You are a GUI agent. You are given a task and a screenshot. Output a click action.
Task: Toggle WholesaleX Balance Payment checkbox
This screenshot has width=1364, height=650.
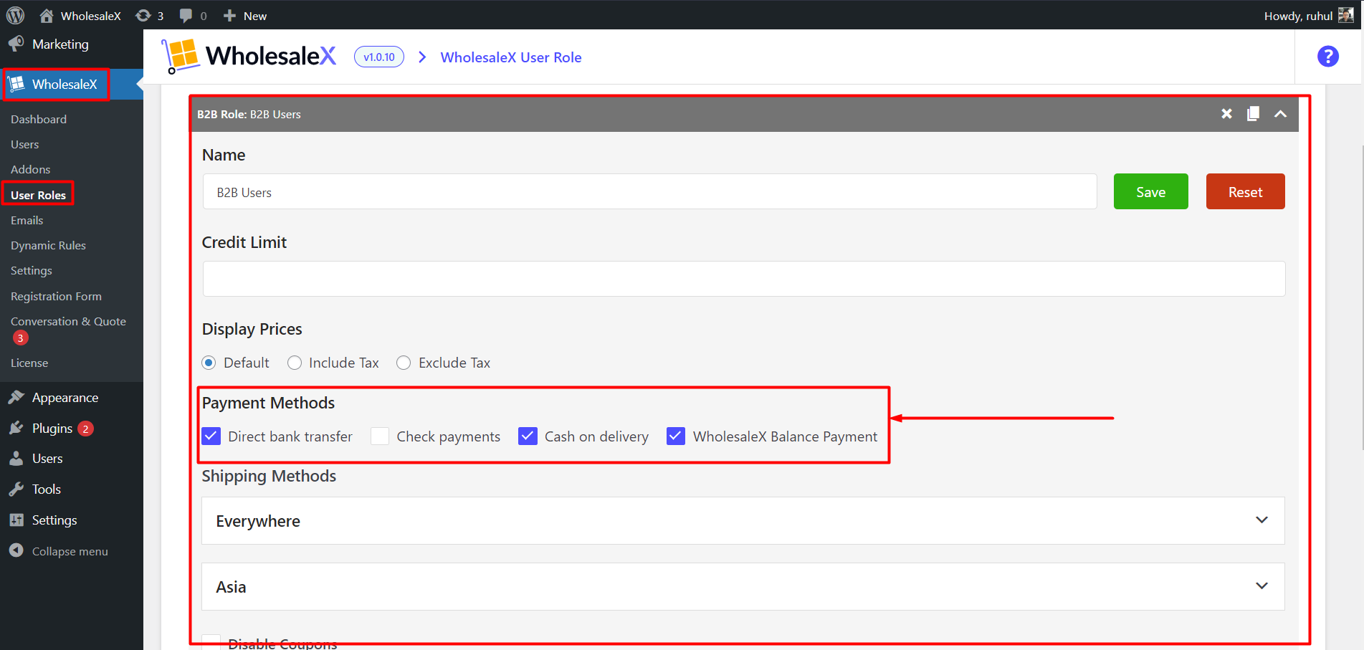click(676, 436)
